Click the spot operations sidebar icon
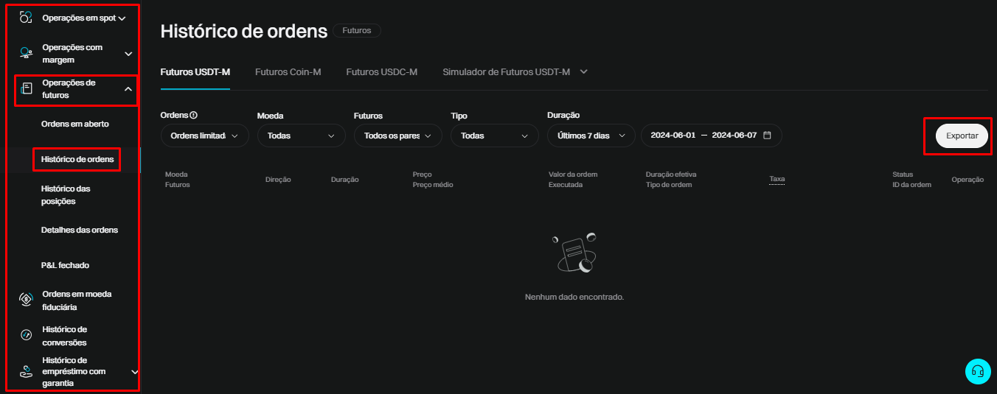 [26, 17]
